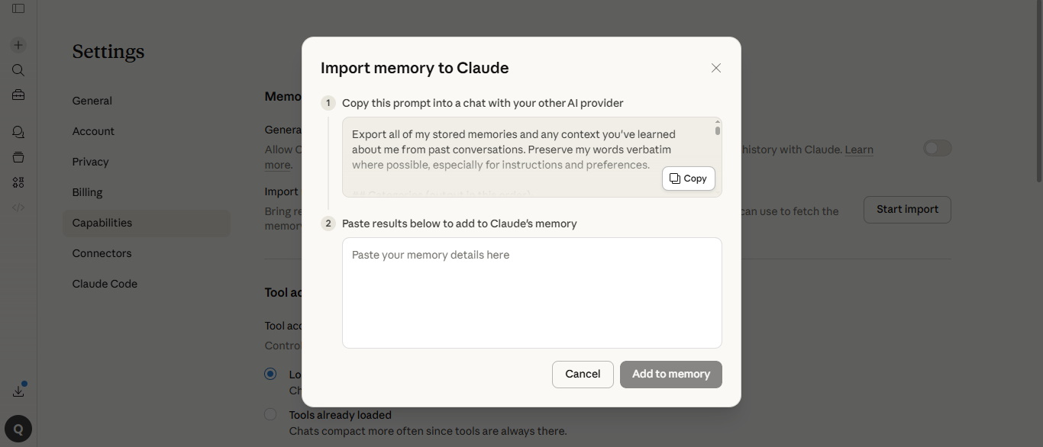Select the Tools already loaded option

pyautogui.click(x=270, y=414)
